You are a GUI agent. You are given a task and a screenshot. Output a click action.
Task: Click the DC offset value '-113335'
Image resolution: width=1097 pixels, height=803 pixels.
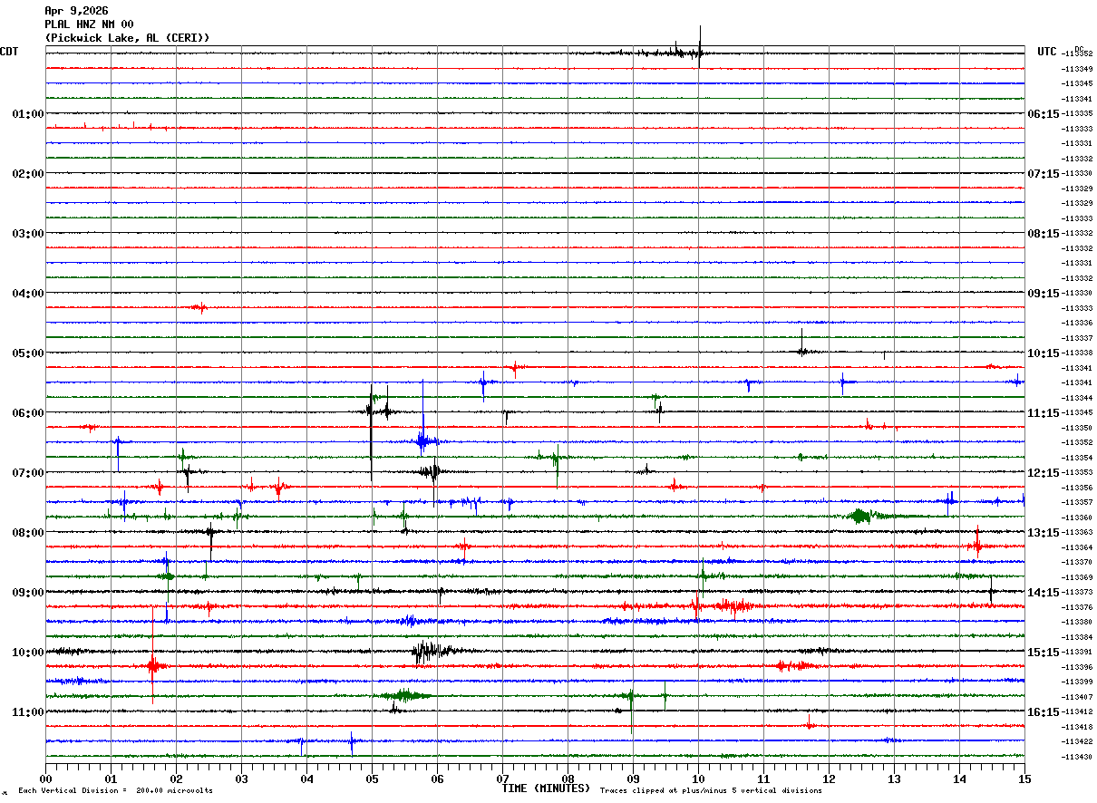[x=1077, y=114]
